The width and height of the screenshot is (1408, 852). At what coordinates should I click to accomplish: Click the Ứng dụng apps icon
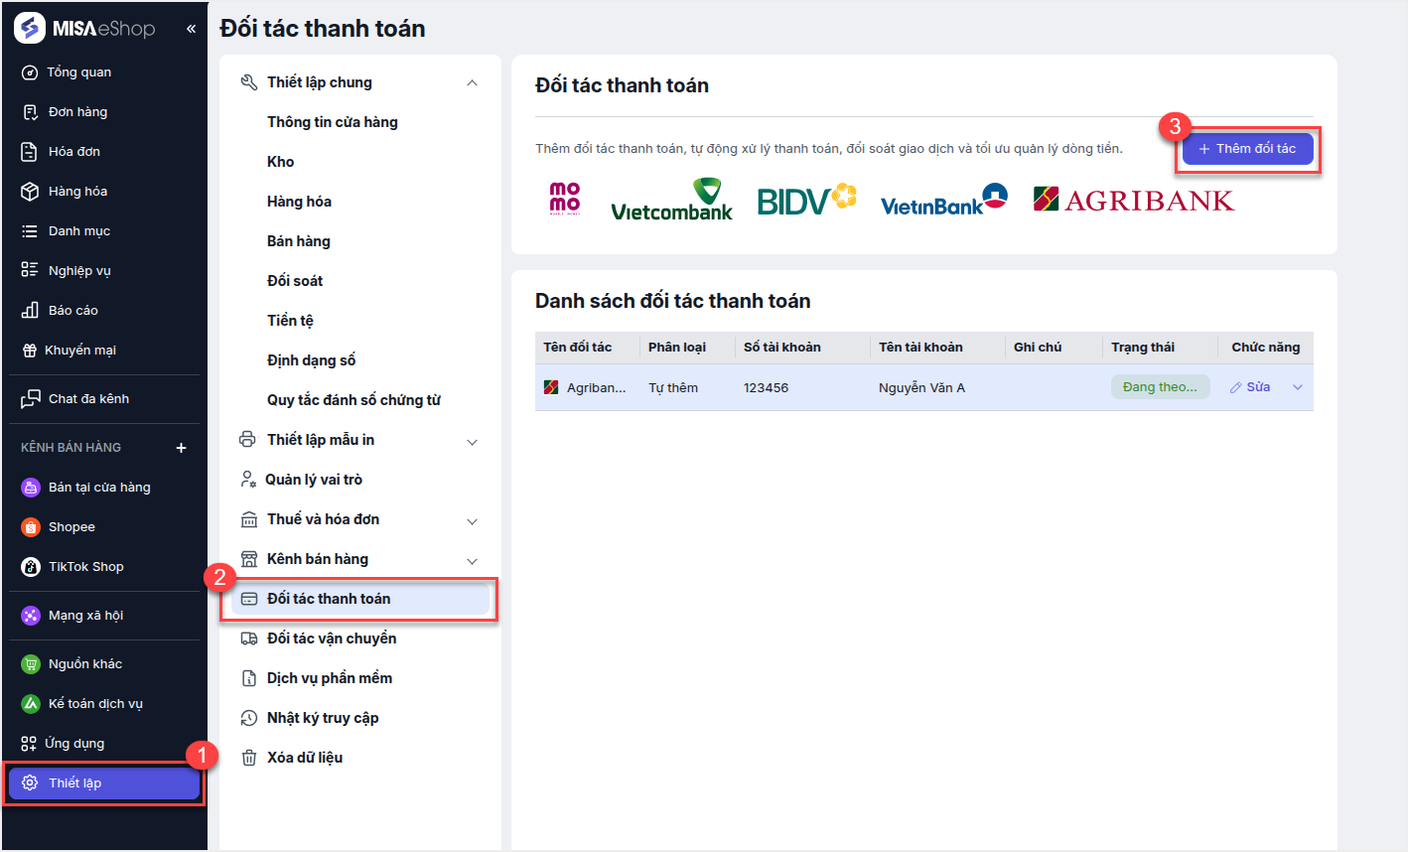coord(30,744)
